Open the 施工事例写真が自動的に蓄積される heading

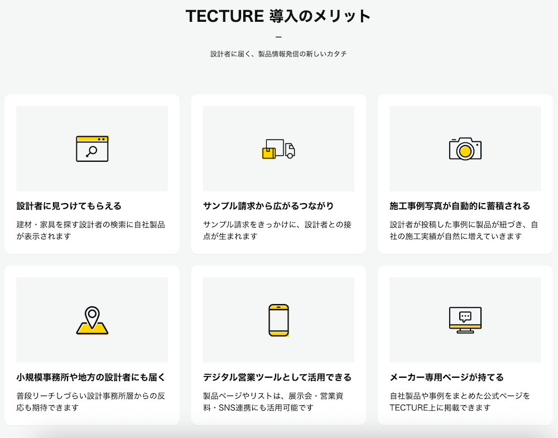(x=460, y=206)
